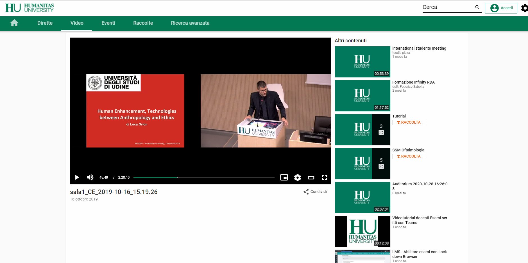The image size is (528, 263).
Task: Open the LMS Lock down Browser thumbnail
Action: [362, 256]
